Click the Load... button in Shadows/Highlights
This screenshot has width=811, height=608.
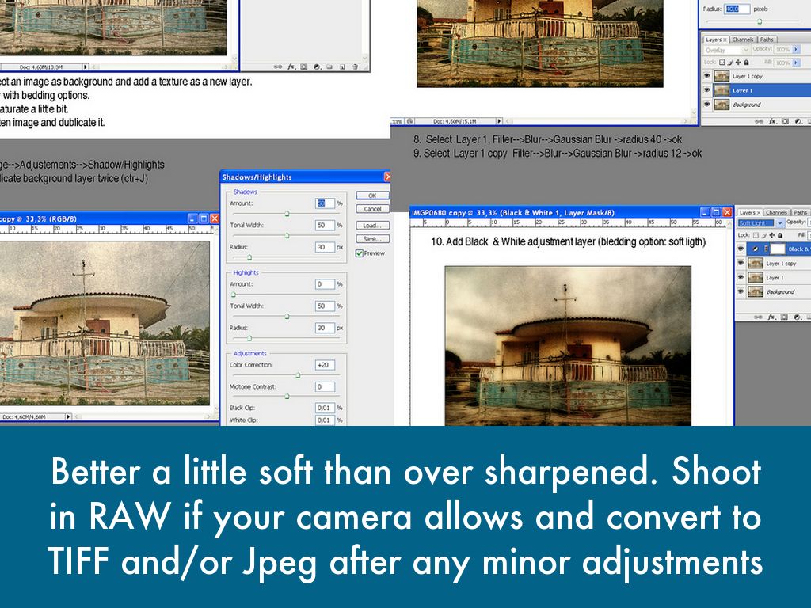tap(371, 225)
